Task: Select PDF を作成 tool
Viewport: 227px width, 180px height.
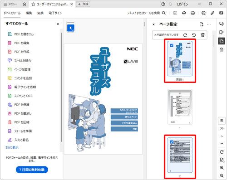Action: 19,52
